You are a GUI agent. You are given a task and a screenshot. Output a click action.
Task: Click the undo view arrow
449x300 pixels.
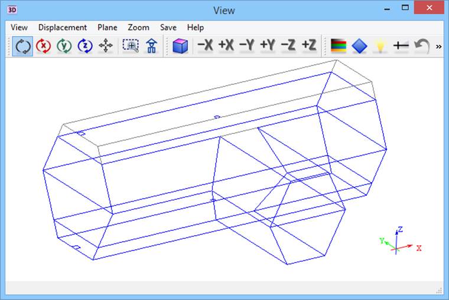coord(422,46)
